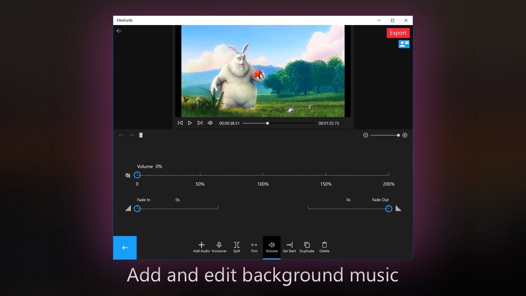Toggle the mute icon beside Volume slider
Viewport: 526px width, 296px height.
pyautogui.click(x=128, y=175)
